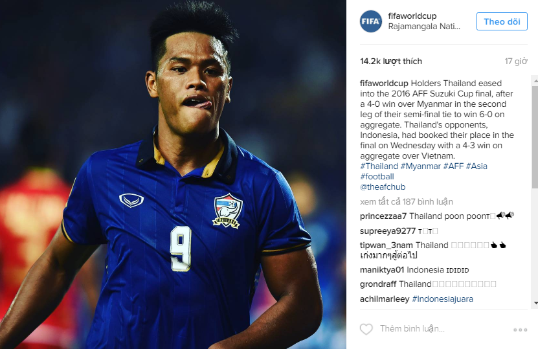
Task: Open the fifaworldcup username in the header
Action: click(x=412, y=16)
